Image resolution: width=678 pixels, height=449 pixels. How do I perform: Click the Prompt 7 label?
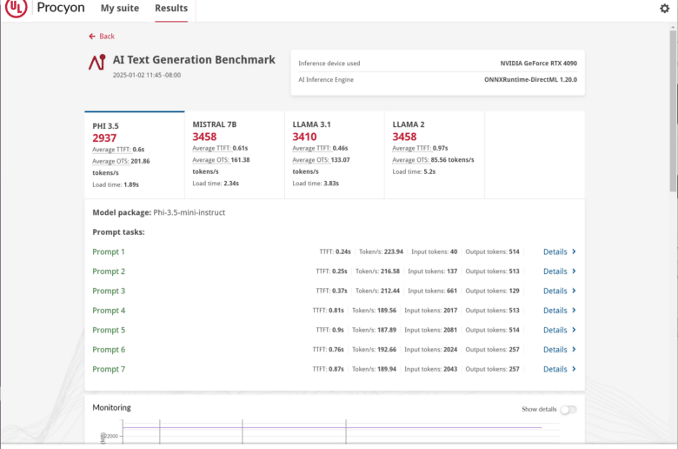coord(109,369)
